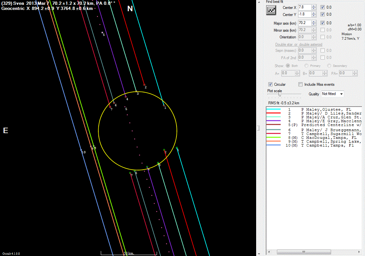Image resolution: width=365 pixels, height=256 pixels.
Task: Click the panel scroll down arrow
Action: point(259,254)
